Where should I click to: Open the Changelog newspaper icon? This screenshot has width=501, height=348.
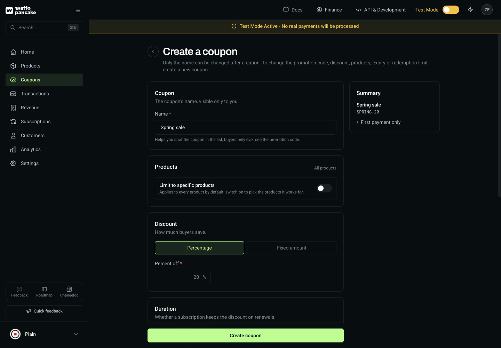(69, 289)
